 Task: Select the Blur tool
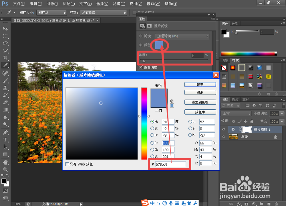pos(5,117)
